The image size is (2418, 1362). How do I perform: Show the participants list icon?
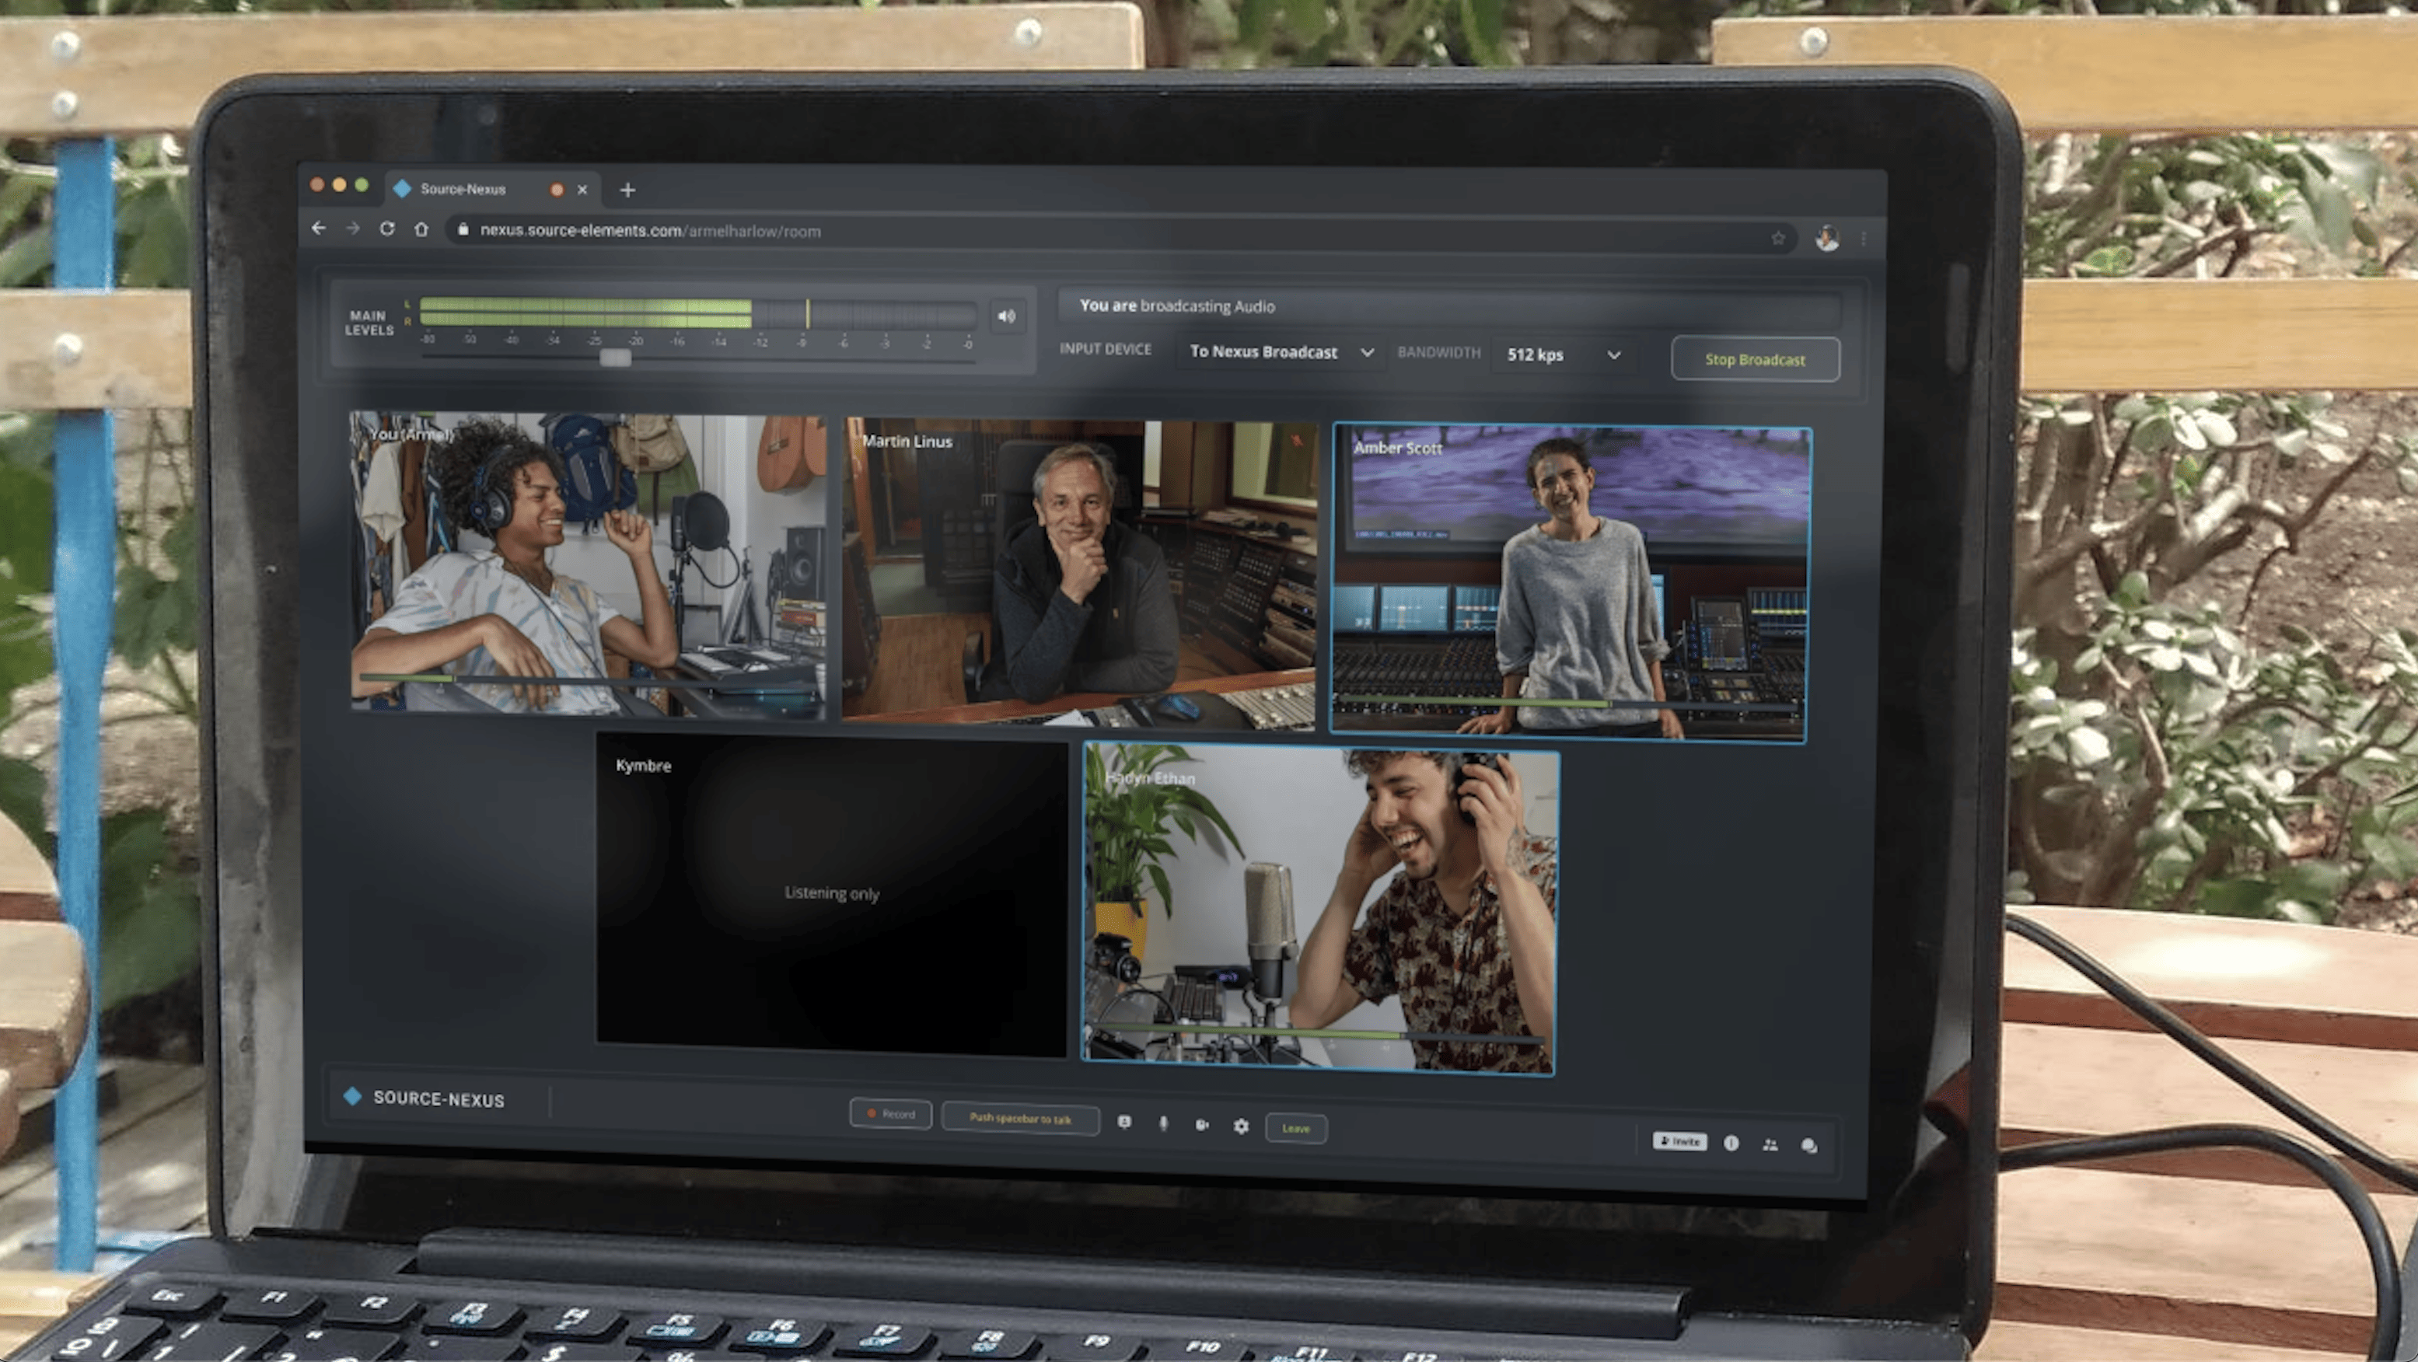point(1770,1144)
